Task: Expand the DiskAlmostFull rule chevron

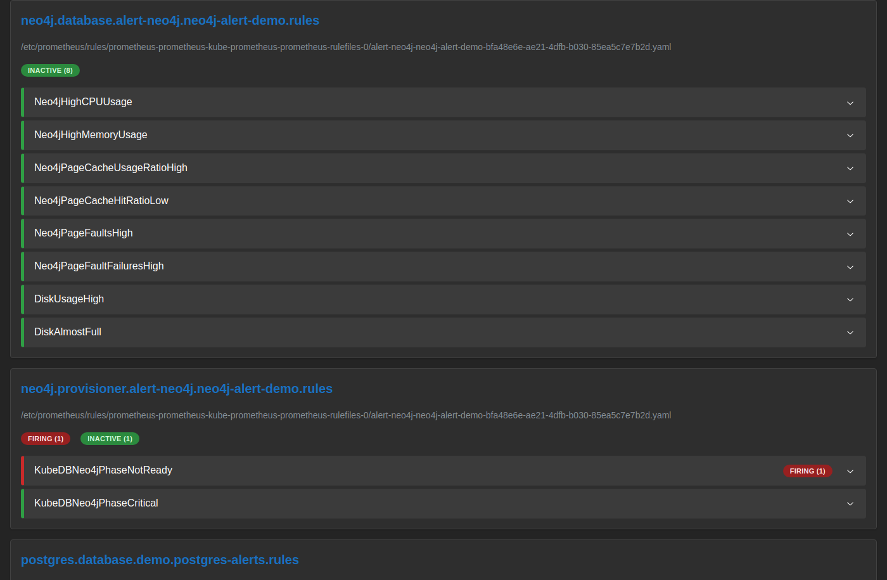Action: (850, 332)
